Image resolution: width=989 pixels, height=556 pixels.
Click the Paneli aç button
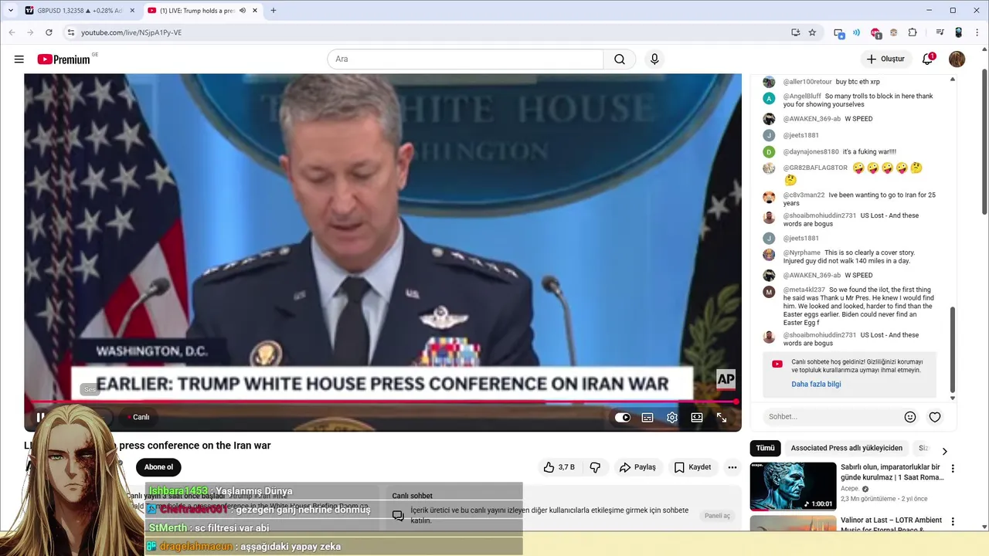click(717, 516)
